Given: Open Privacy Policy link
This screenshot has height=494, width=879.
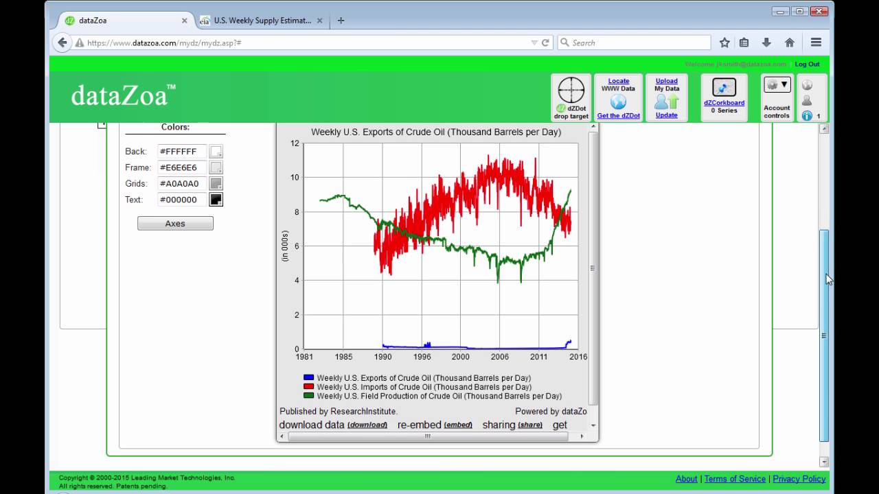Looking at the screenshot, I should click(x=799, y=479).
